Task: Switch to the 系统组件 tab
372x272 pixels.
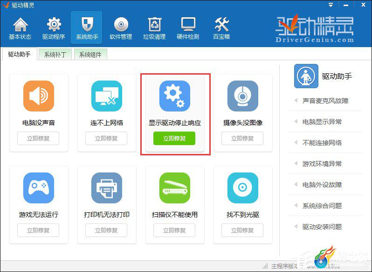Action: tap(90, 55)
